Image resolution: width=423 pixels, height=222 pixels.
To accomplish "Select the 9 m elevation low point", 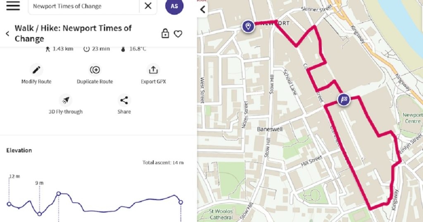I will click(x=40, y=214).
